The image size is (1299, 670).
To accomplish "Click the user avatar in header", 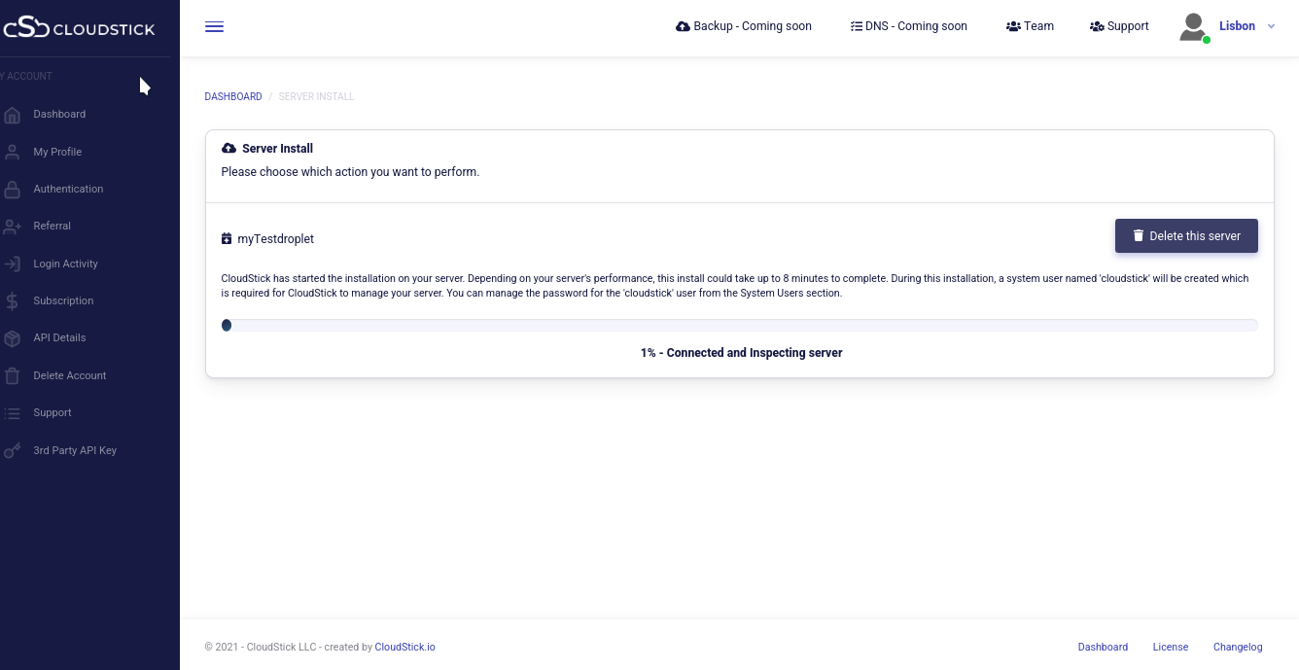I will point(1193,27).
